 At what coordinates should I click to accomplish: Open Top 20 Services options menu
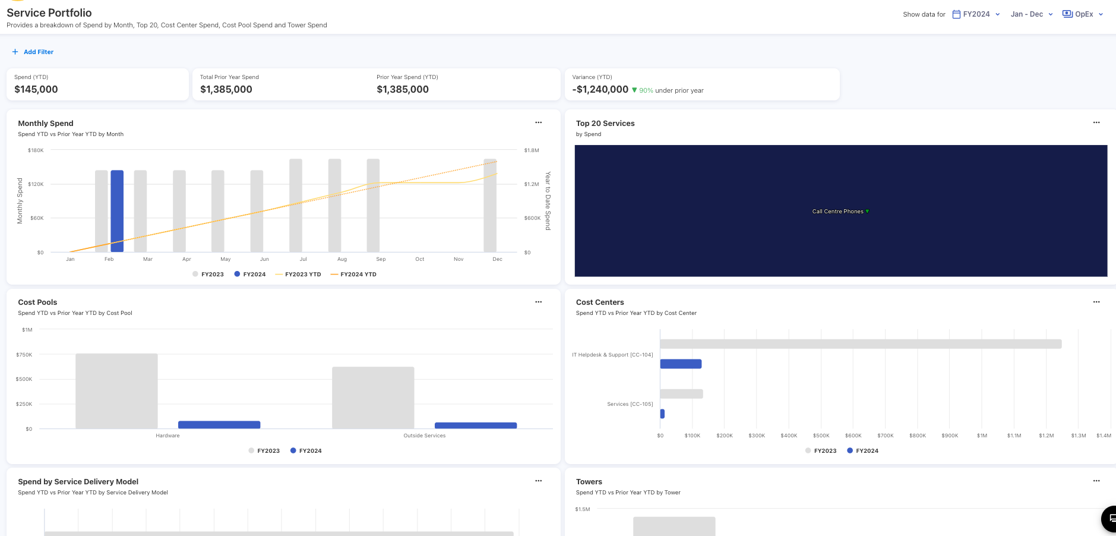coord(1096,122)
